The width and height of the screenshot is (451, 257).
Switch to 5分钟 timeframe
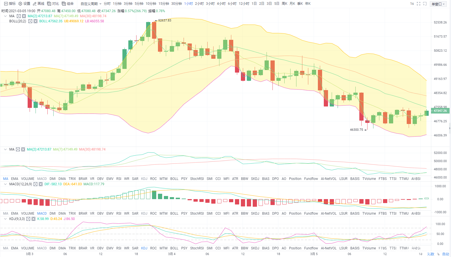pyautogui.click(x=139, y=4)
